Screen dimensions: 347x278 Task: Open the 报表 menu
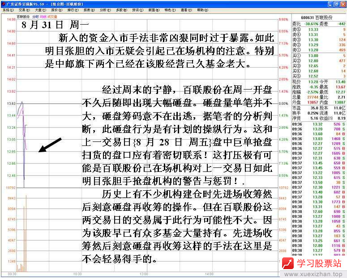(x=89, y=10)
